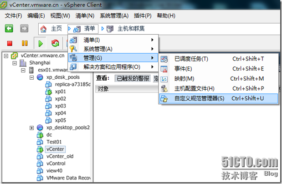Collapse the Shanghai datacenter node
This screenshot has width=282, height=184.
pos(15,63)
